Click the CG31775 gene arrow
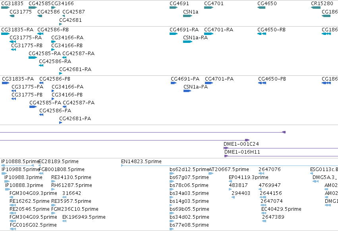This screenshot has height=231, width=338. [12, 16]
